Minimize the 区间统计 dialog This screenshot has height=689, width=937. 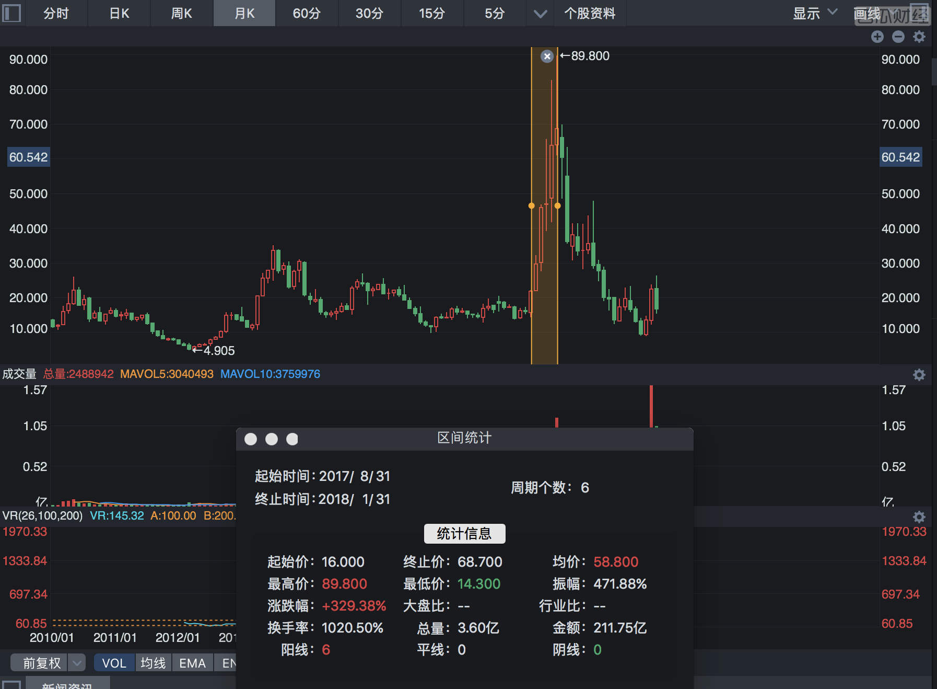(x=272, y=439)
